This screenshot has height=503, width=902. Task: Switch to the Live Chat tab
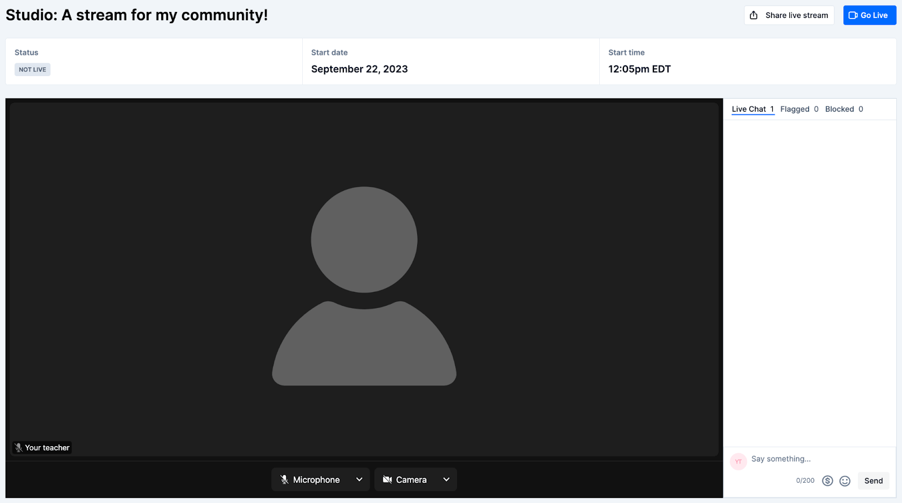[x=752, y=109]
